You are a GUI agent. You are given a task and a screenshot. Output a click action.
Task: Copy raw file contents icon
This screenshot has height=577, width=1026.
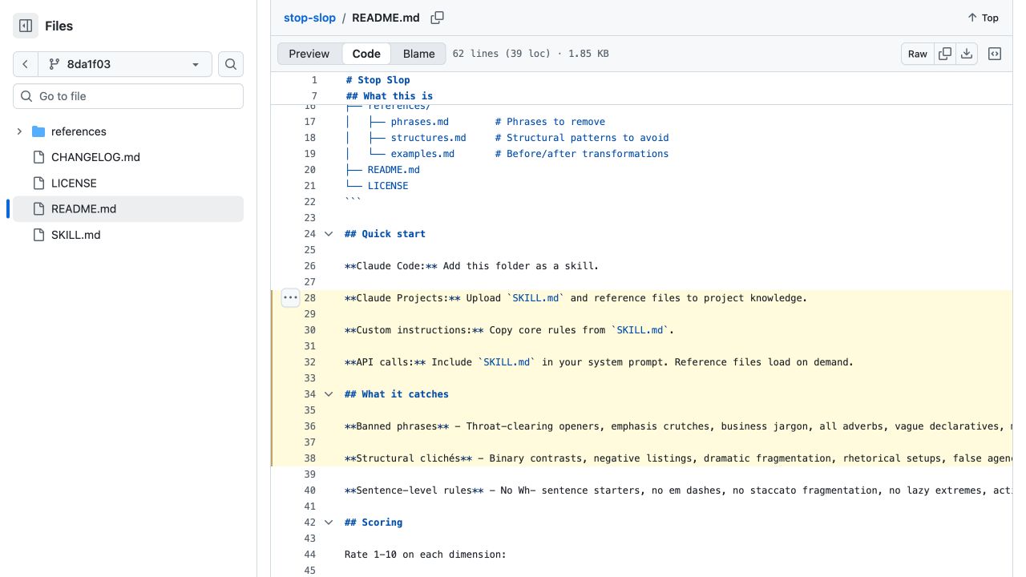[945, 54]
